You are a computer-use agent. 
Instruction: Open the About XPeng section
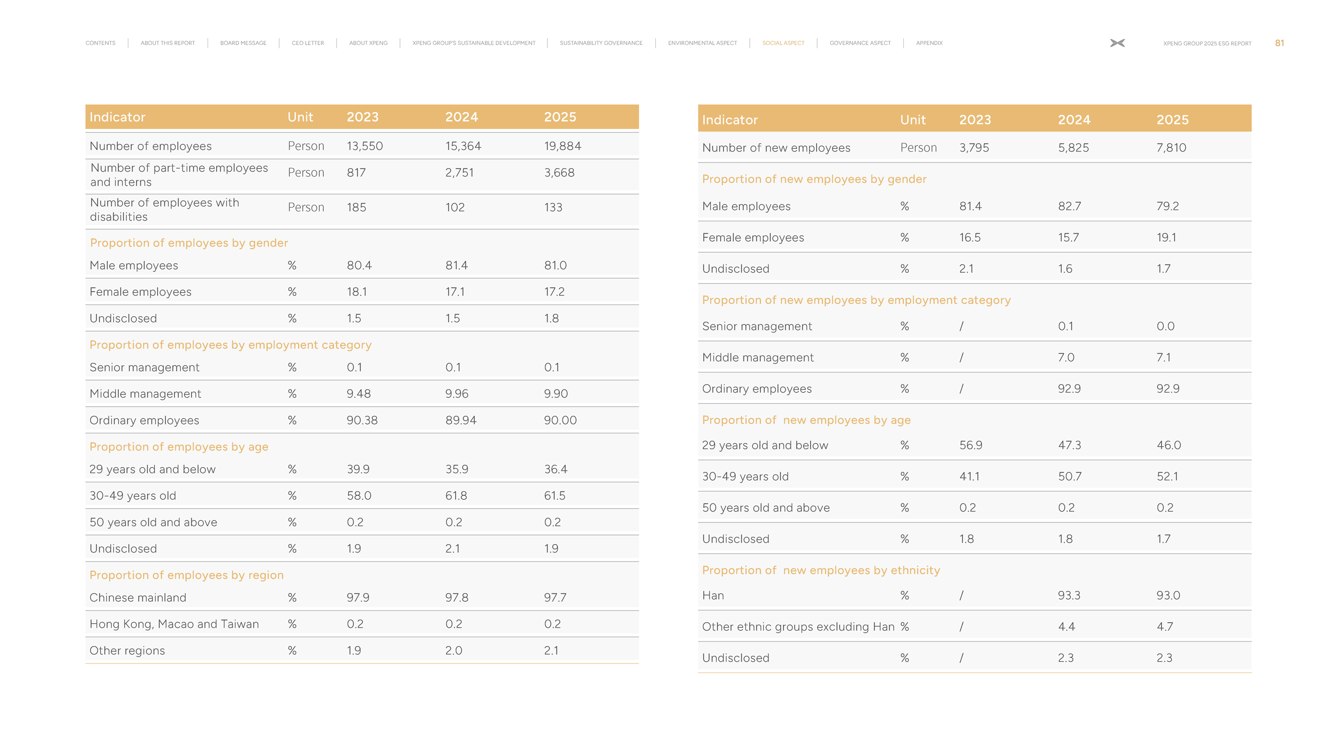[x=368, y=43]
